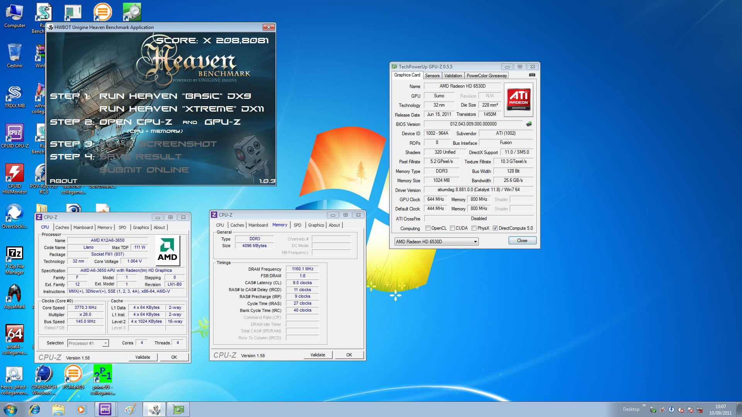Open the Windows Start menu orb

tap(10, 409)
